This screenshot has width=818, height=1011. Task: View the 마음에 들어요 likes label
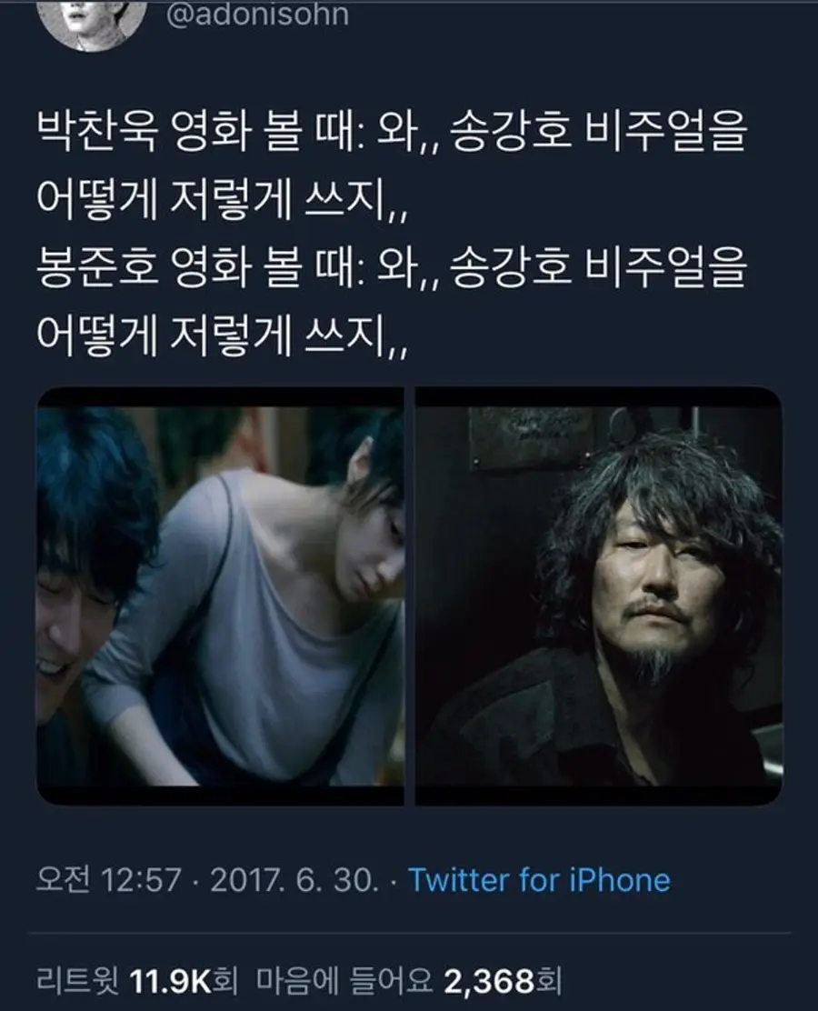[x=344, y=981]
